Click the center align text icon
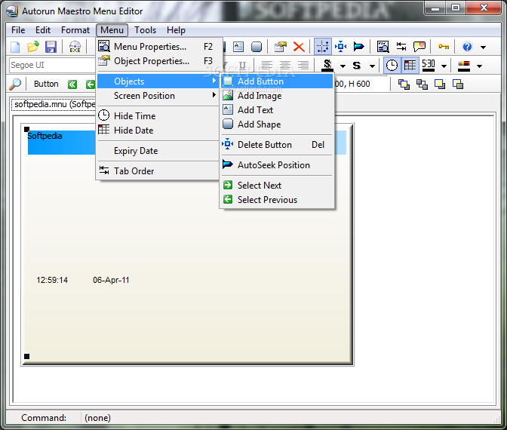This screenshot has height=430, width=507. coord(284,66)
